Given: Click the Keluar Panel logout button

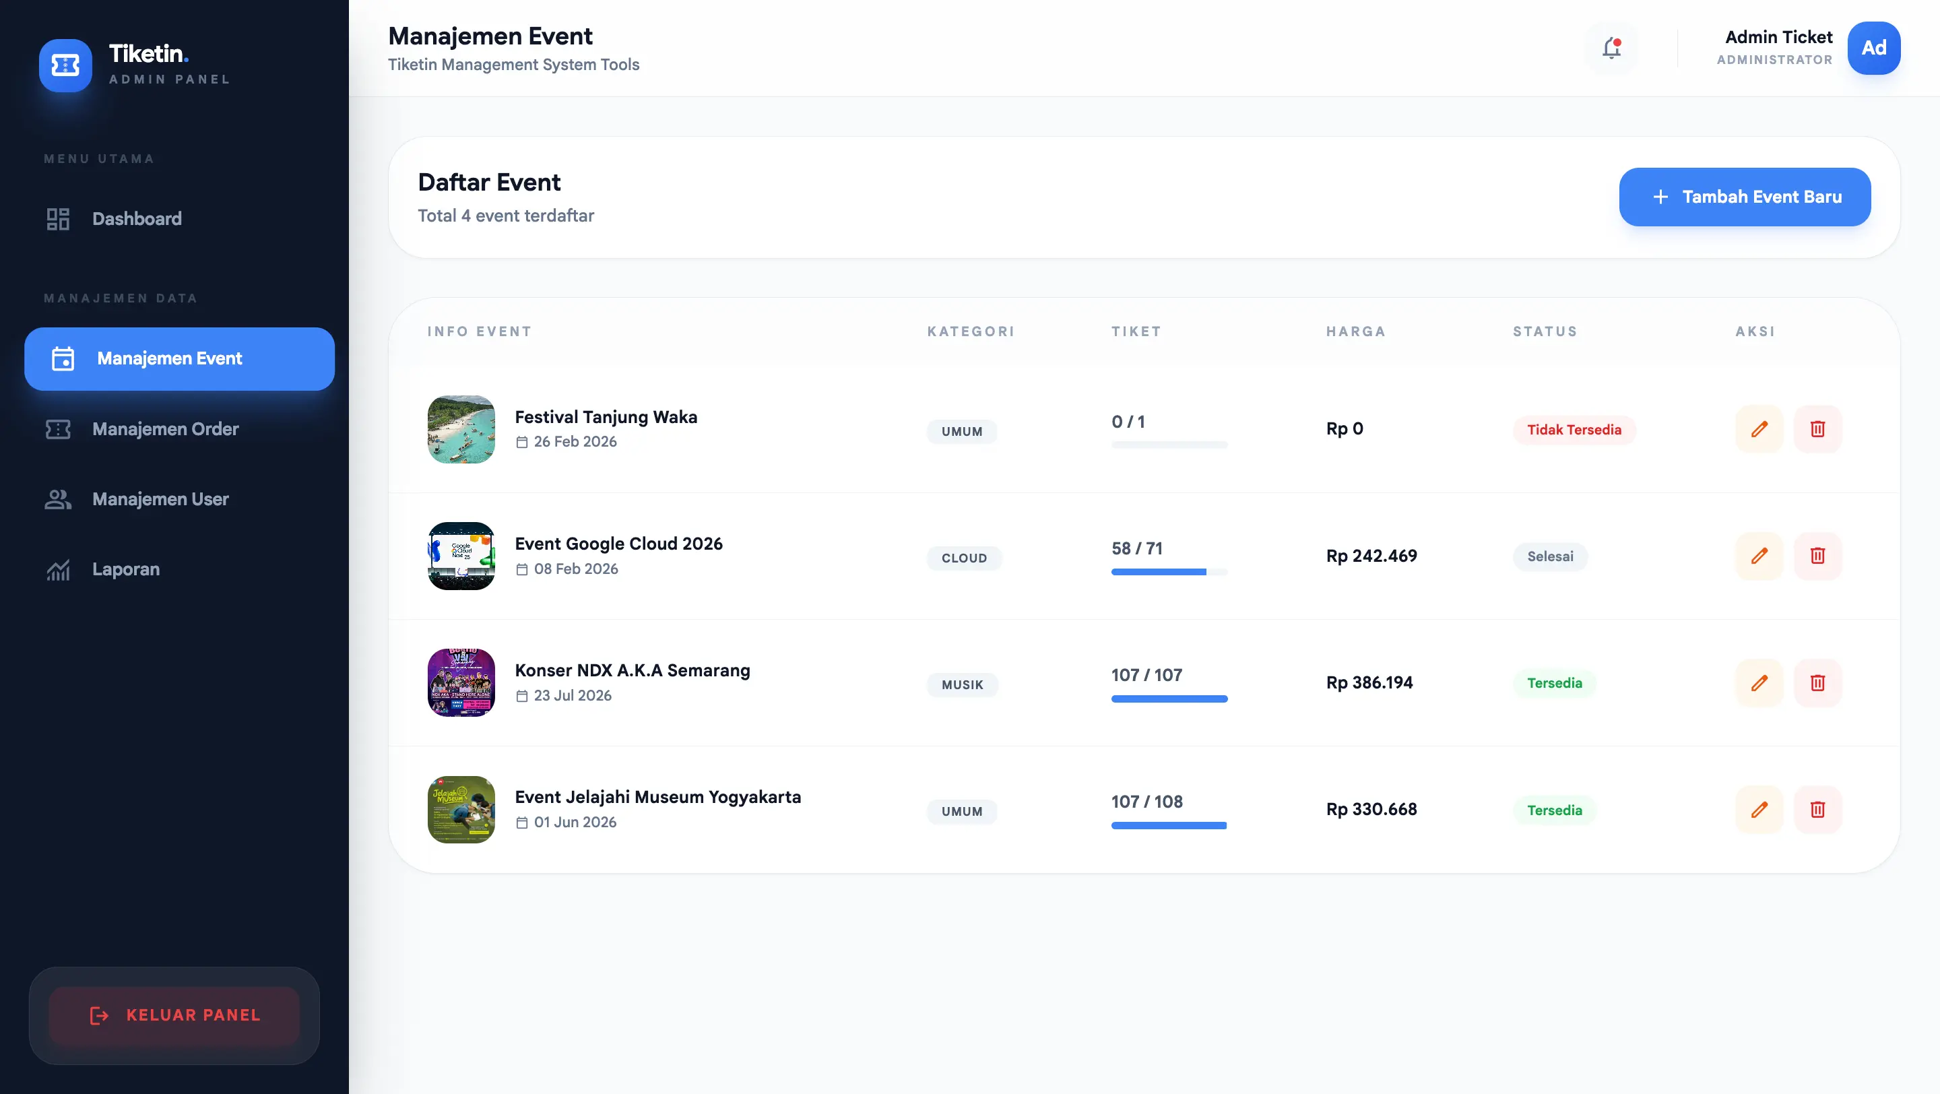Looking at the screenshot, I should pyautogui.click(x=174, y=1015).
